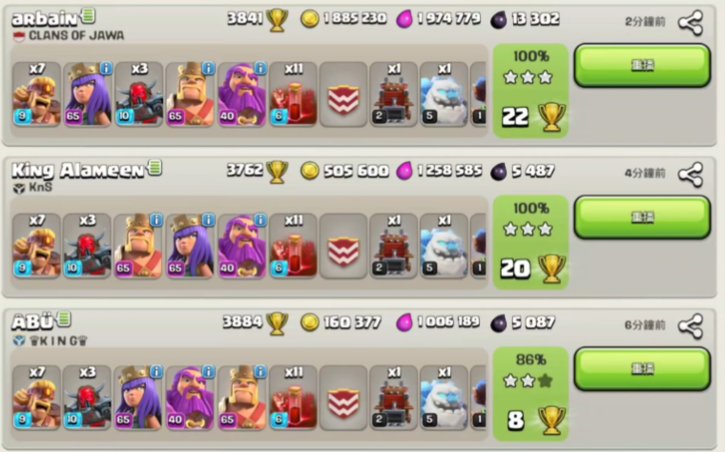Open King Alameen's profile badge icon
Viewport: 725px width, 452px height.
[155, 167]
